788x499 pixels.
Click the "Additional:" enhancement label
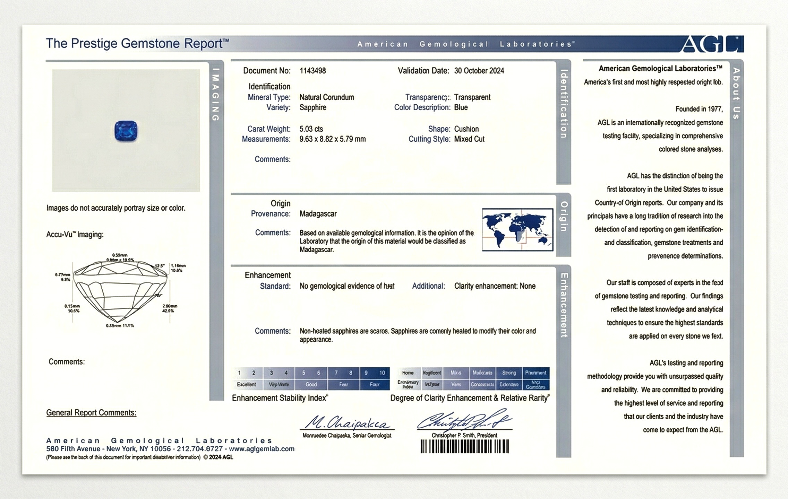point(429,286)
